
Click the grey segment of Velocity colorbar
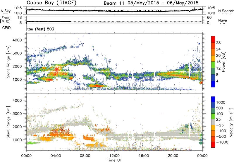tap(213, 122)
